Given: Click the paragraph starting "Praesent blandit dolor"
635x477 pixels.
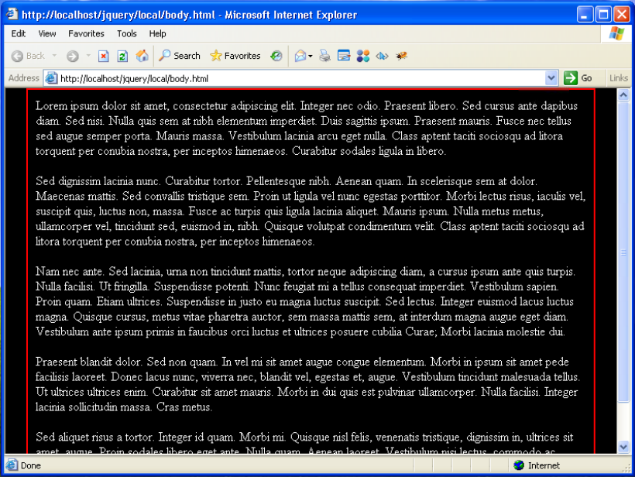Looking at the screenshot, I should click(307, 384).
